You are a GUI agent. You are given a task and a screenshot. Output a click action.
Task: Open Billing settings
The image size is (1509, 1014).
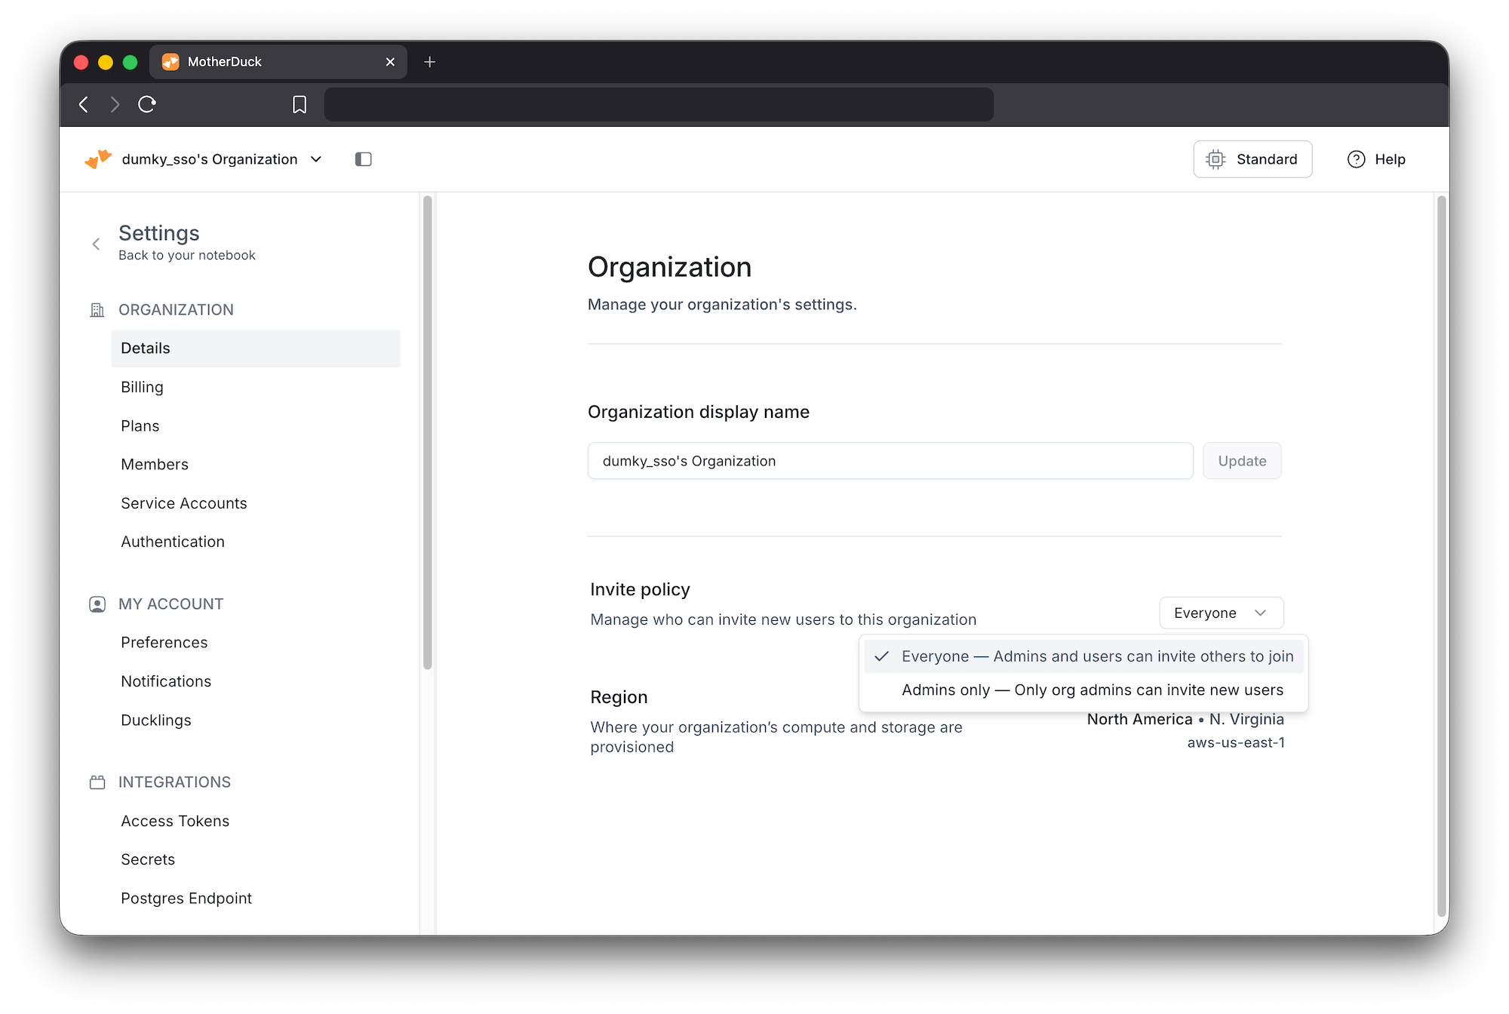tap(256, 387)
